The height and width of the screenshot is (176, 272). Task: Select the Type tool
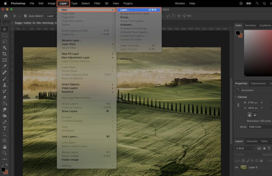click(x=5, y=128)
